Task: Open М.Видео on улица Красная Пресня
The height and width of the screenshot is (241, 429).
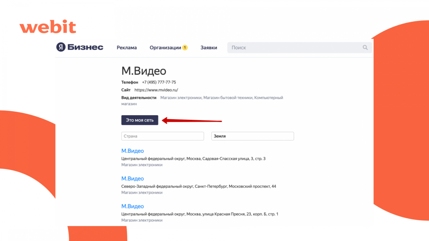Action: 132,206
